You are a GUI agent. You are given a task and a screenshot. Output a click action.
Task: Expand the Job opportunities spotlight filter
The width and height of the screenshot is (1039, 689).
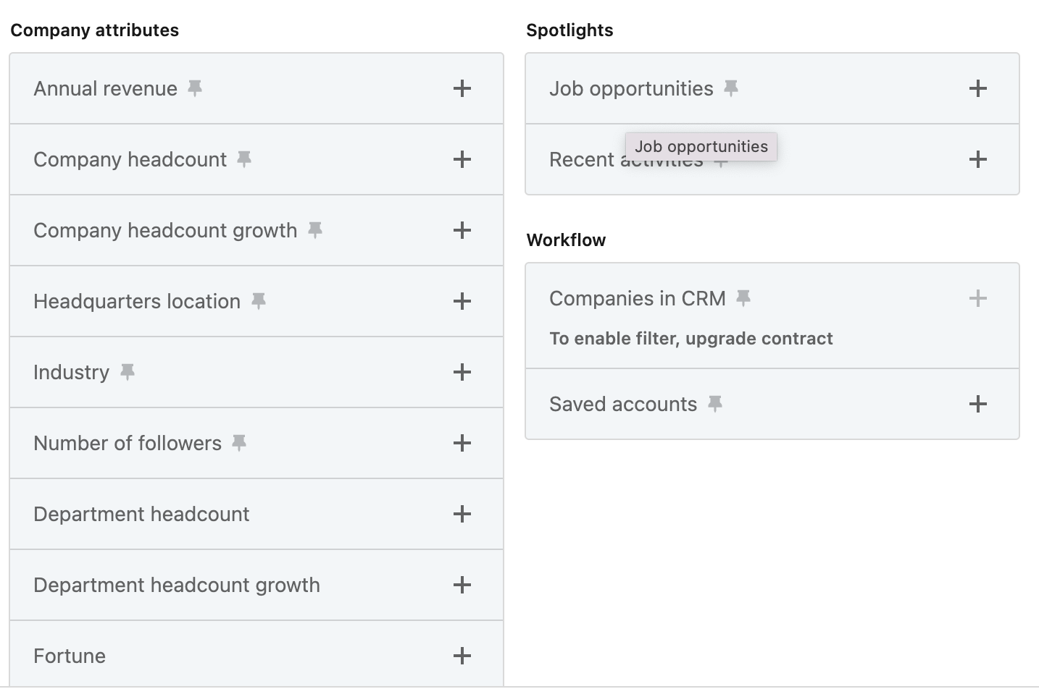tap(978, 88)
